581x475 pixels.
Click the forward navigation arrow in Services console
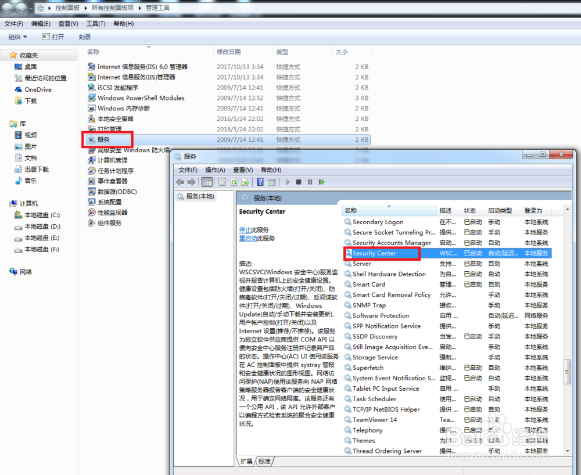point(191,182)
